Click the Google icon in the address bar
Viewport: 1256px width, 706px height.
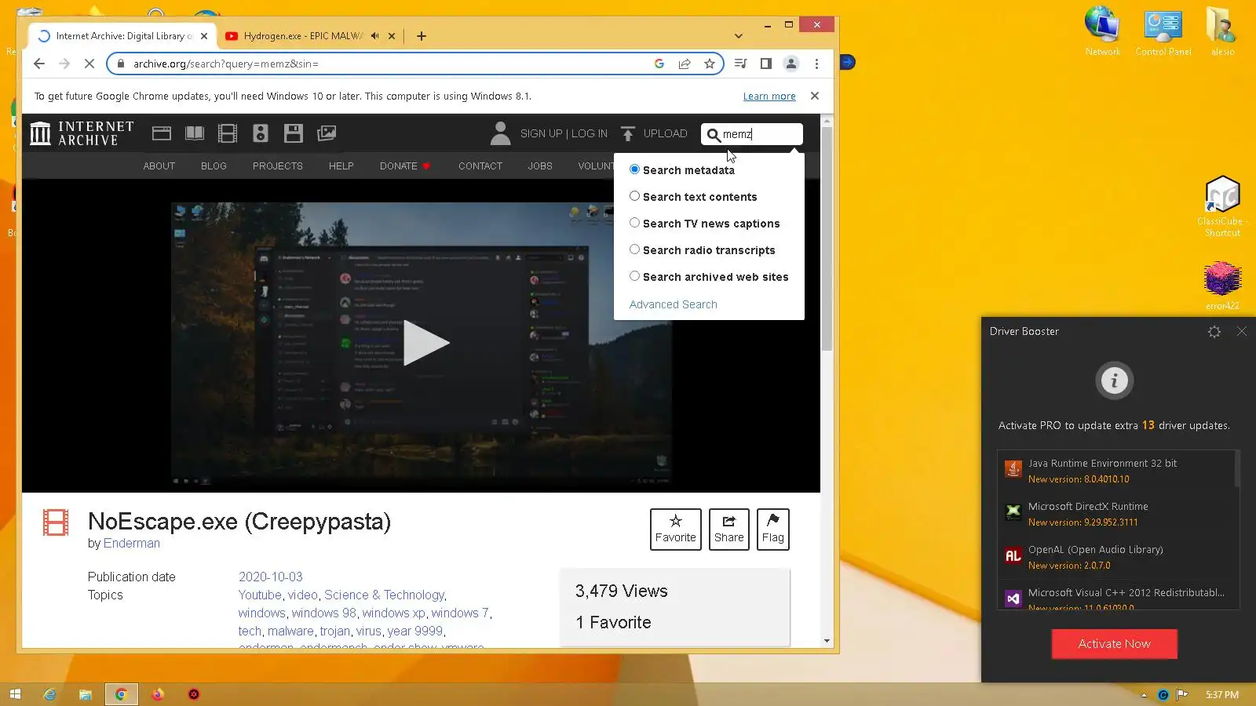(659, 64)
